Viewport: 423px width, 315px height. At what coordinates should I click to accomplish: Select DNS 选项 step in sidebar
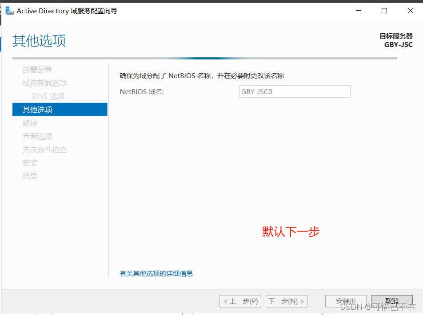[x=48, y=96]
